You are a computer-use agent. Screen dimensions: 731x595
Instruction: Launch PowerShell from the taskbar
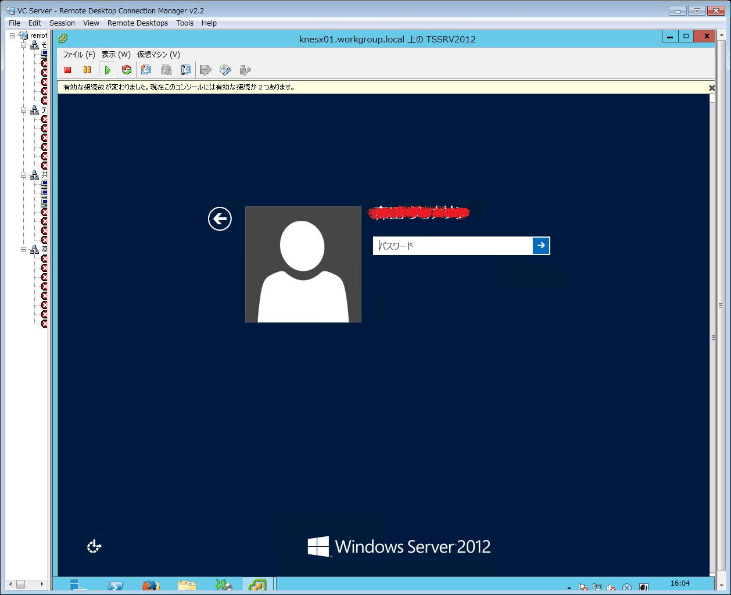(115, 586)
